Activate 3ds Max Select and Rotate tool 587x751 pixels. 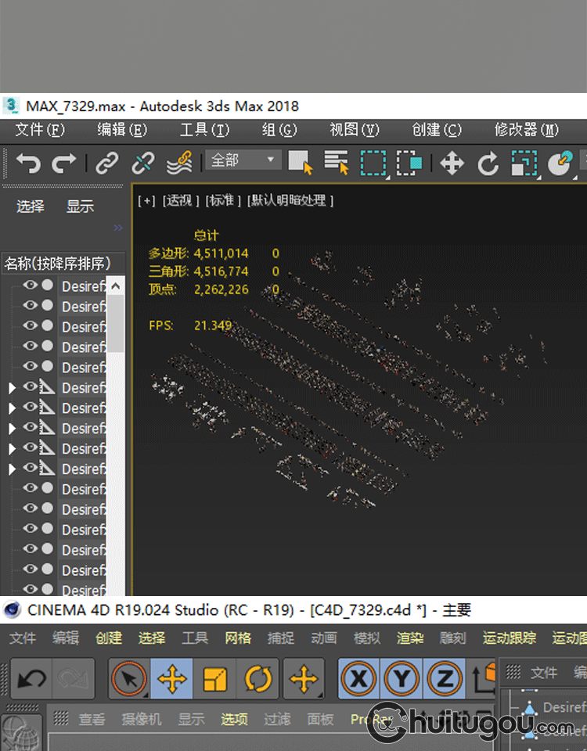[488, 163]
